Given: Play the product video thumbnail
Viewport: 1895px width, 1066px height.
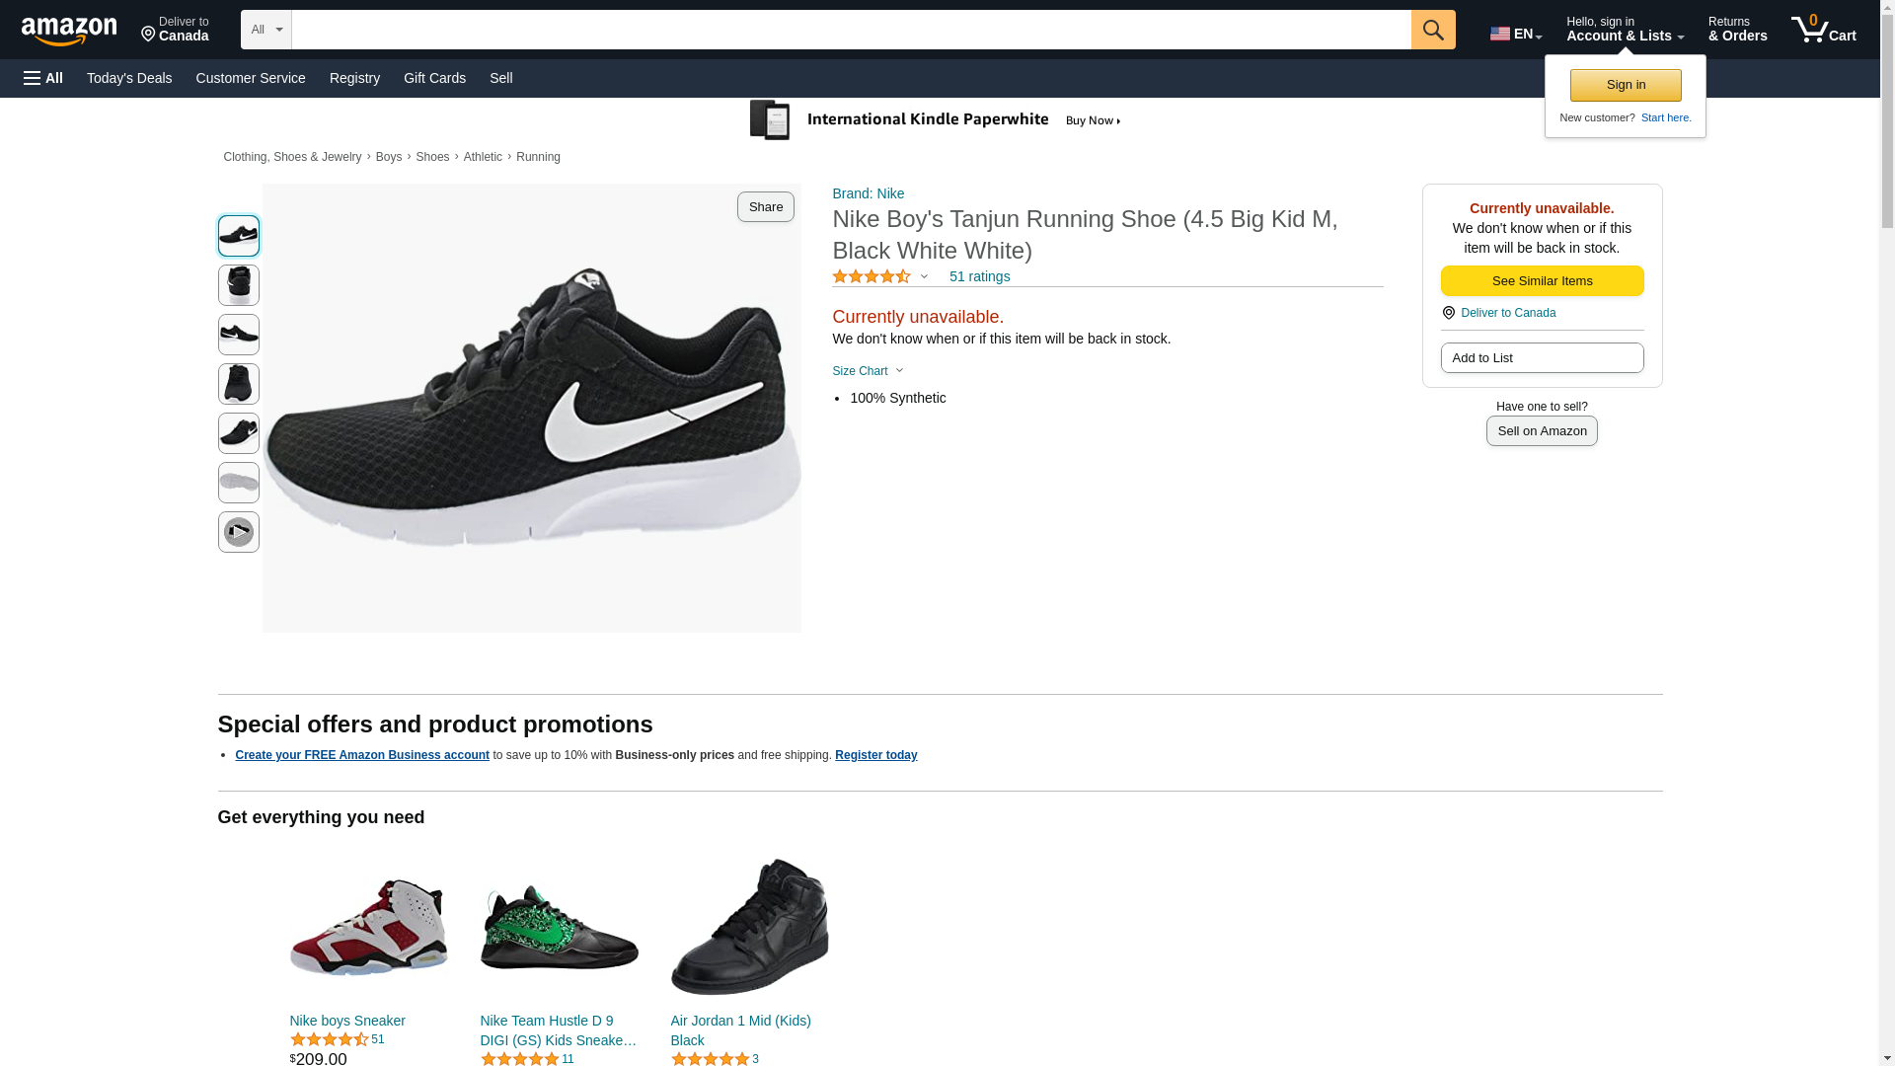Looking at the screenshot, I should point(238,532).
